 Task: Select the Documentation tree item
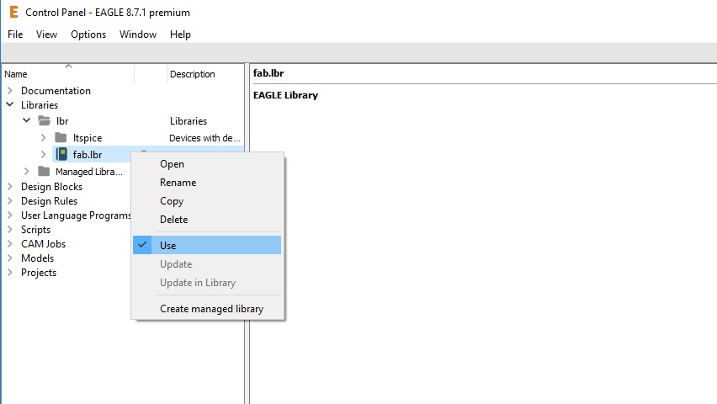click(x=56, y=91)
